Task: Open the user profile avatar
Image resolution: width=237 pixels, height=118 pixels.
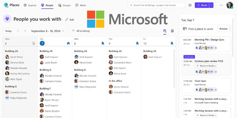Action: point(229,5)
